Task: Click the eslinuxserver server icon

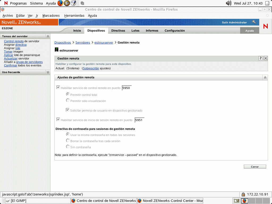Action: tap(56, 50)
